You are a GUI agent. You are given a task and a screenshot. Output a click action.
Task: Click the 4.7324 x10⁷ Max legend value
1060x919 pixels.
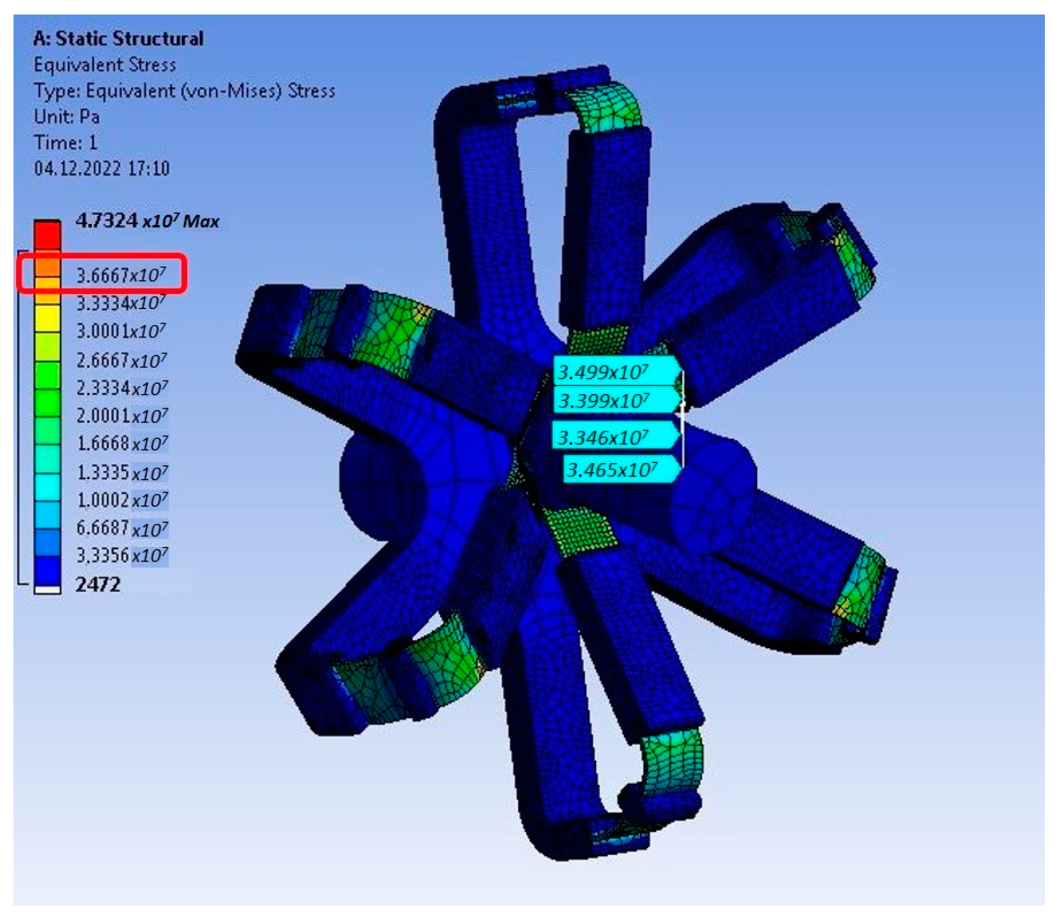pos(147,221)
